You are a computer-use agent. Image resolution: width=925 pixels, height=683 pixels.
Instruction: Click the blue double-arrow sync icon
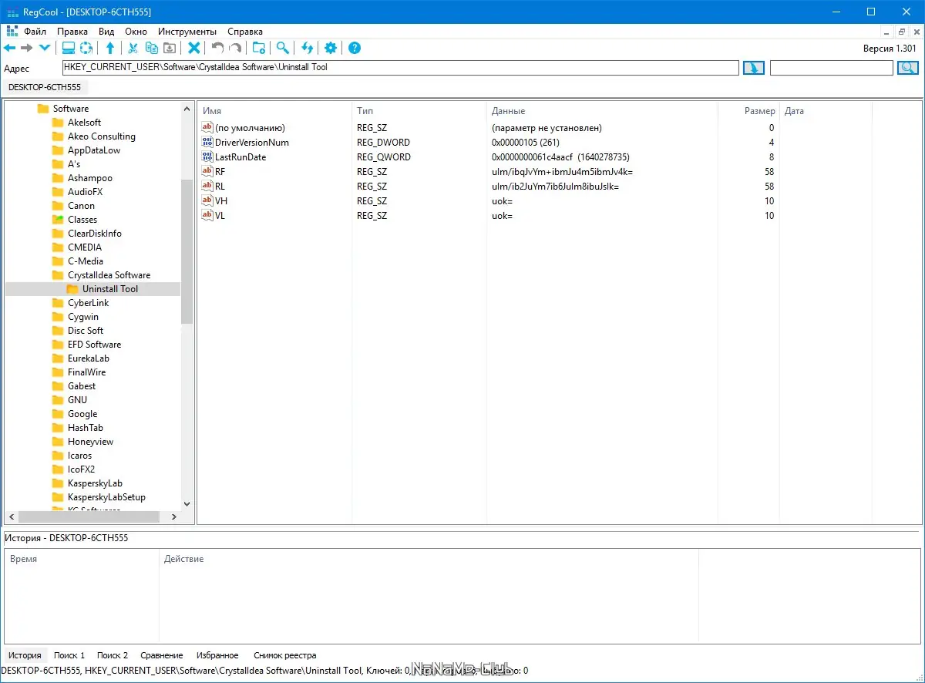308,48
